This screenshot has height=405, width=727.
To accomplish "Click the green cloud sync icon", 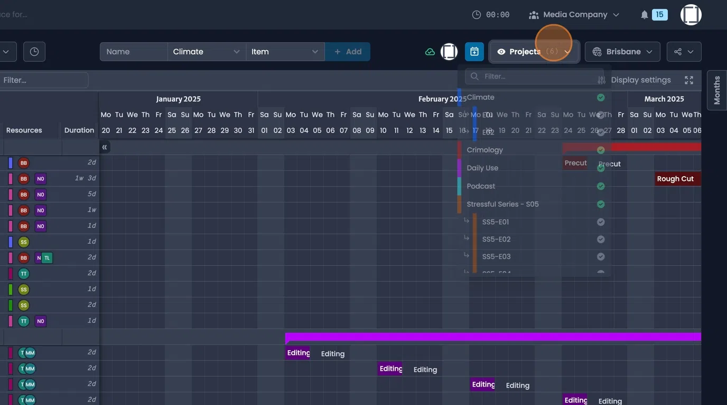I will point(430,52).
